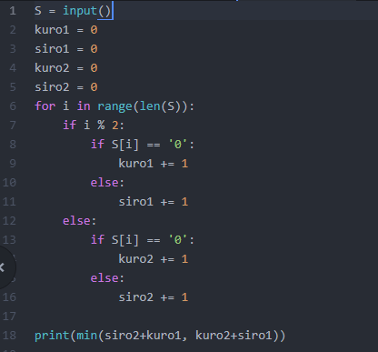Click the 'else:' keyword on line 10

click(107, 183)
